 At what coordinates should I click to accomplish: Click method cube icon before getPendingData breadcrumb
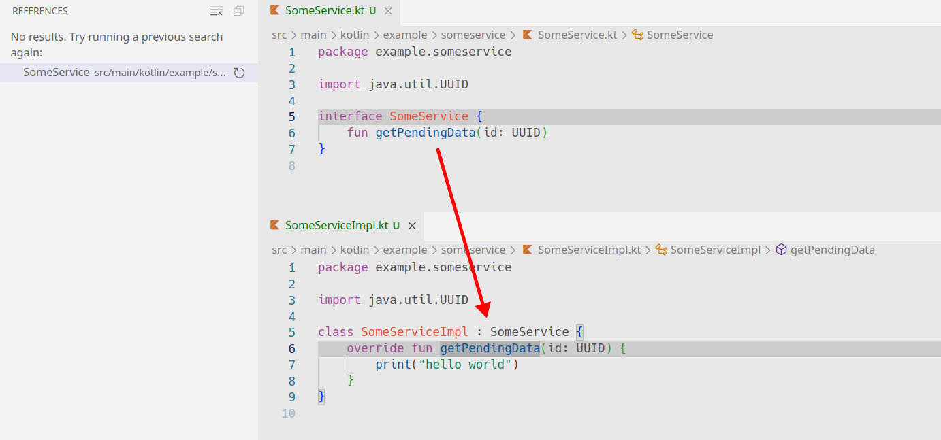pyautogui.click(x=781, y=250)
